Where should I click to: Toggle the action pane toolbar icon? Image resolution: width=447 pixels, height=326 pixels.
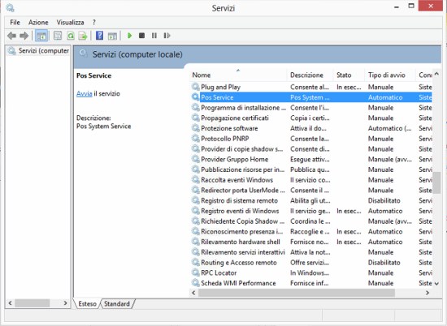112,36
